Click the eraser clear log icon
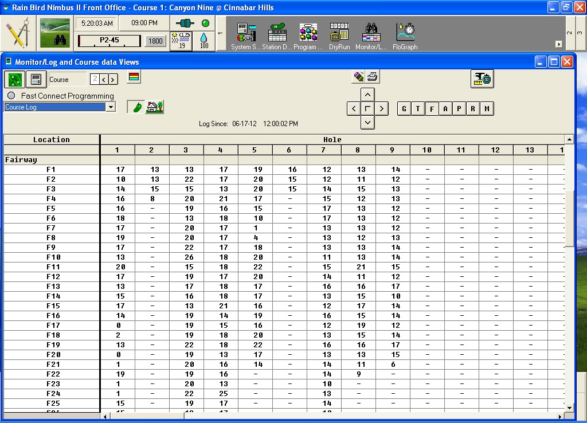 [359, 77]
